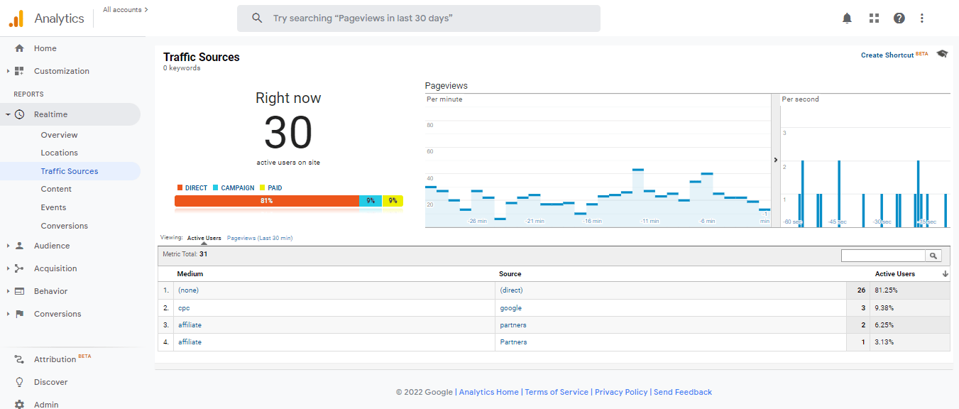959x409 pixels.
Task: Open the Google apps grid icon
Action: (x=874, y=18)
